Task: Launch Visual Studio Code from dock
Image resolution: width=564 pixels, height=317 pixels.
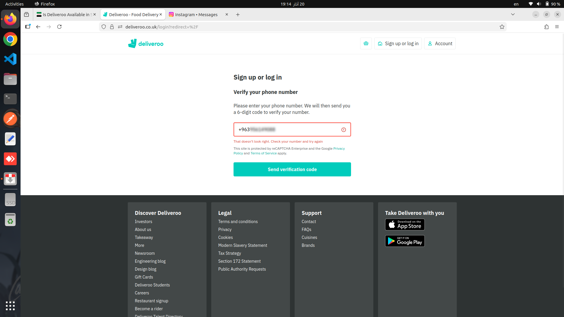Action: point(10,59)
